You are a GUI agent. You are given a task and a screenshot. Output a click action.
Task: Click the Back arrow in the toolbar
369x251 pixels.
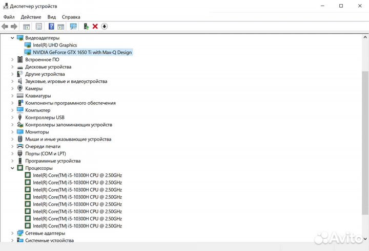pyautogui.click(x=5, y=27)
